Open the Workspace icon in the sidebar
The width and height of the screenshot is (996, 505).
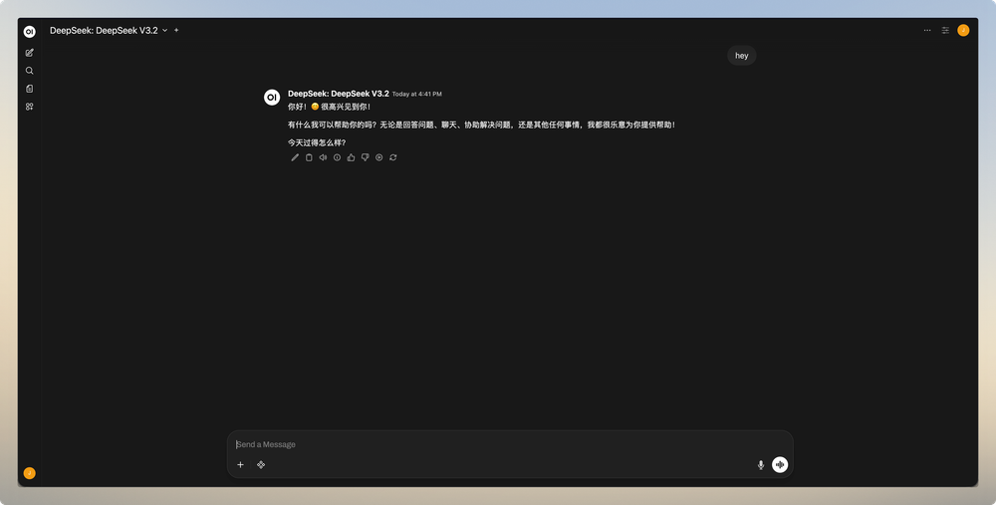pyautogui.click(x=29, y=107)
